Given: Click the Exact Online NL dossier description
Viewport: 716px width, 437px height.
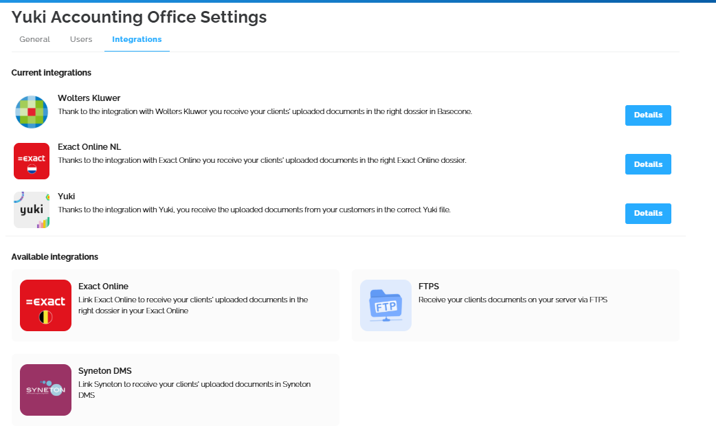Looking at the screenshot, I should tap(262, 160).
